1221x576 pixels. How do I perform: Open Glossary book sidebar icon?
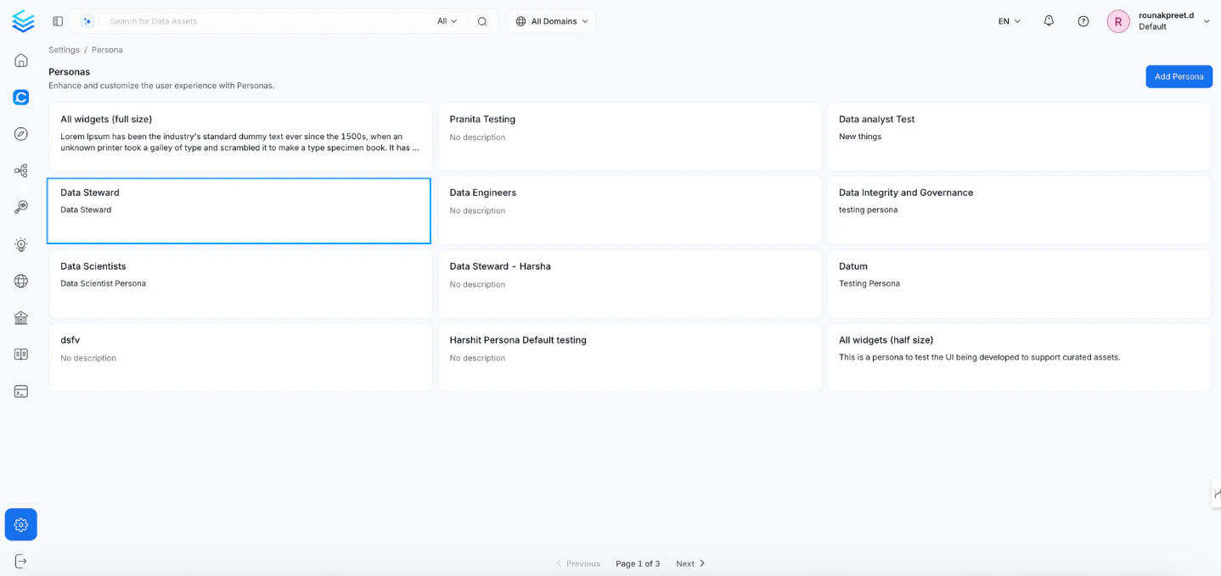tap(21, 355)
